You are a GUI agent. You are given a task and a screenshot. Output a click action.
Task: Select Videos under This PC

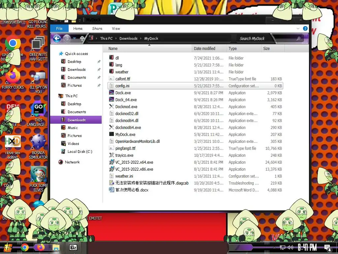pos(73,144)
